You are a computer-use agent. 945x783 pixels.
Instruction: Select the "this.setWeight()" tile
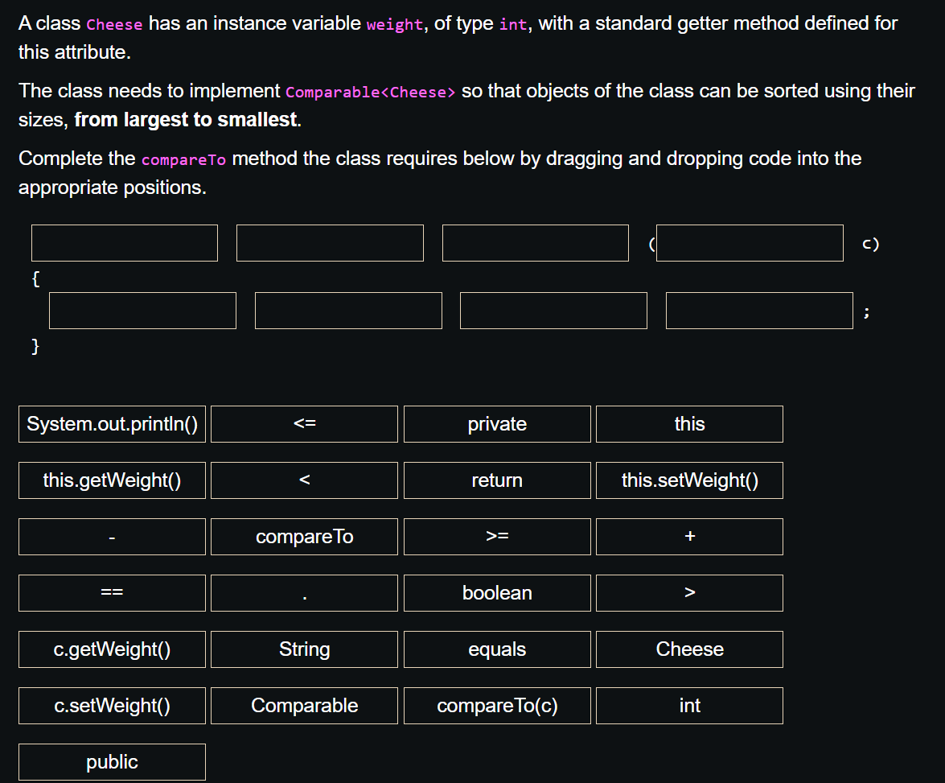pos(688,480)
